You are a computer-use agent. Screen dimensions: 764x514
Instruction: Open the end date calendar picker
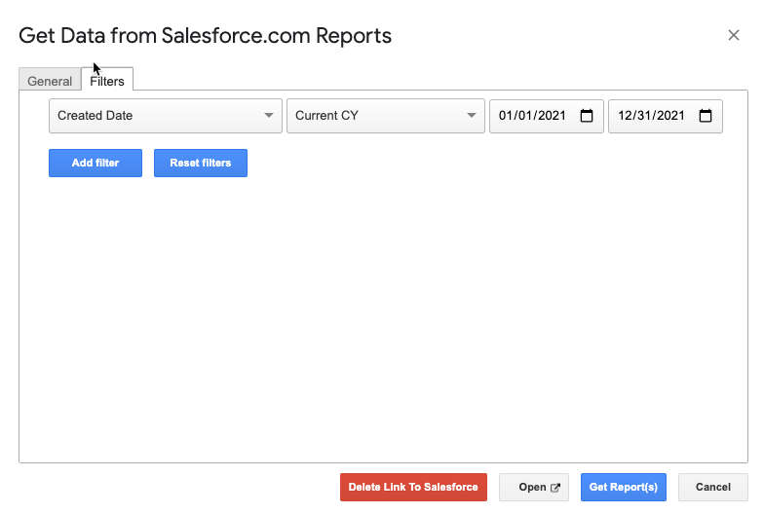pos(706,116)
